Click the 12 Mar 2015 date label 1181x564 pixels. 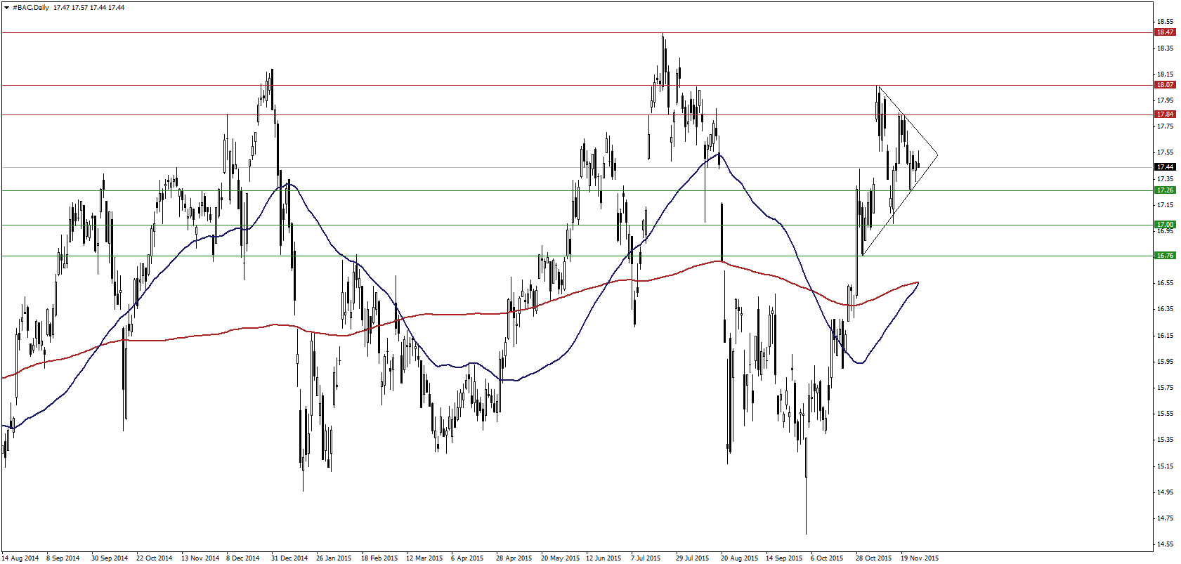point(424,558)
